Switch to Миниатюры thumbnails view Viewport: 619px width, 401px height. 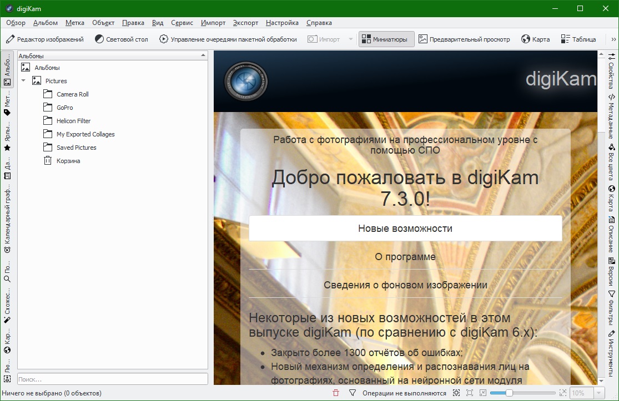coord(386,39)
